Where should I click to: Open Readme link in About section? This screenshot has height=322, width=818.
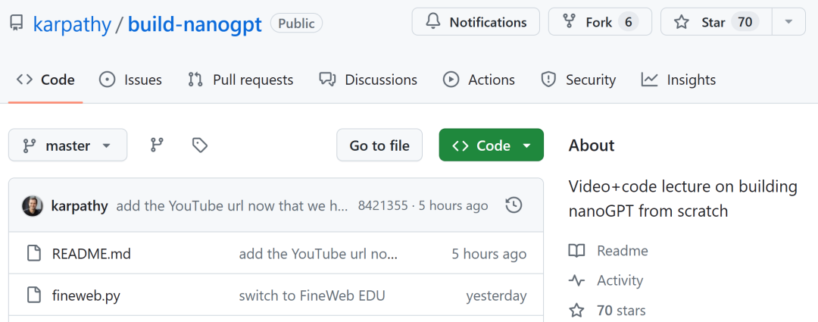pos(622,251)
